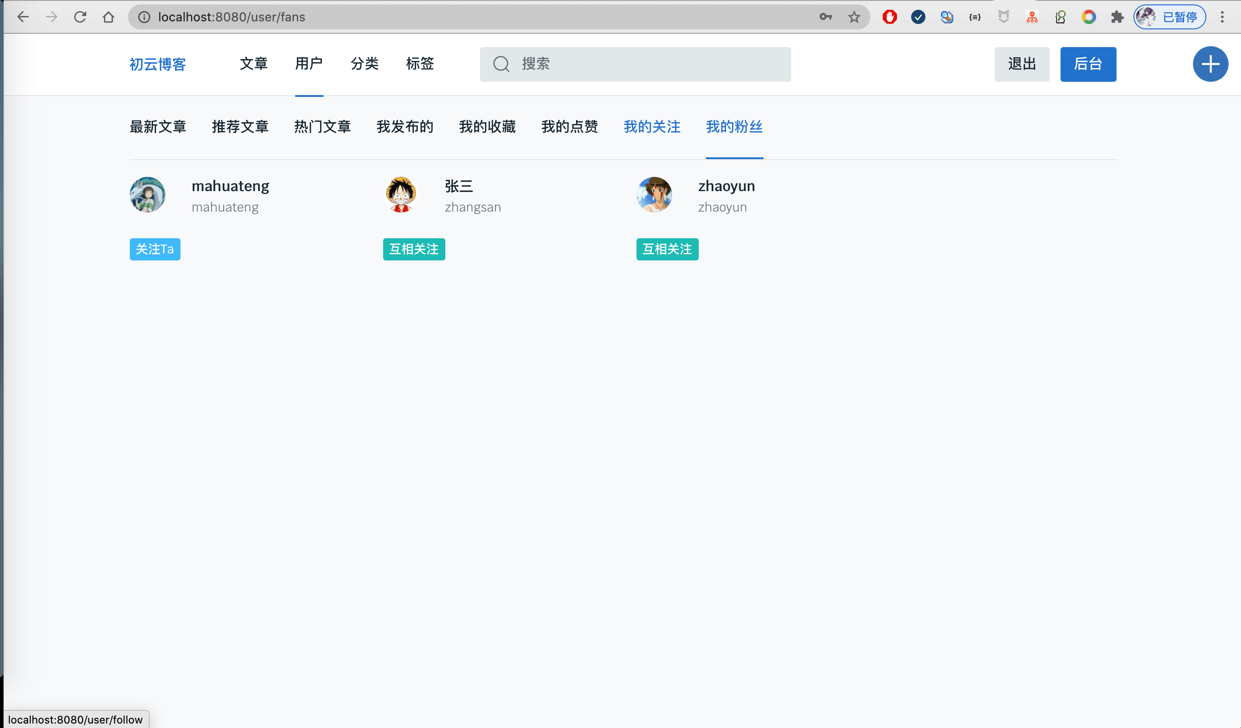Click the browser reload icon

coord(80,17)
